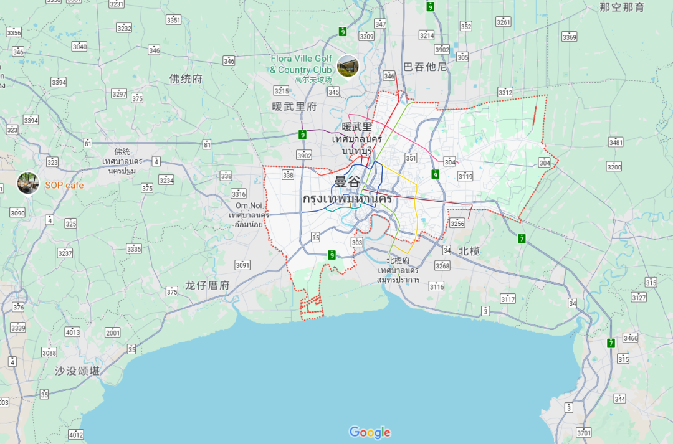Screen dimensions: 673x444
Task: Click road shield 3309
Action: click(x=366, y=37)
